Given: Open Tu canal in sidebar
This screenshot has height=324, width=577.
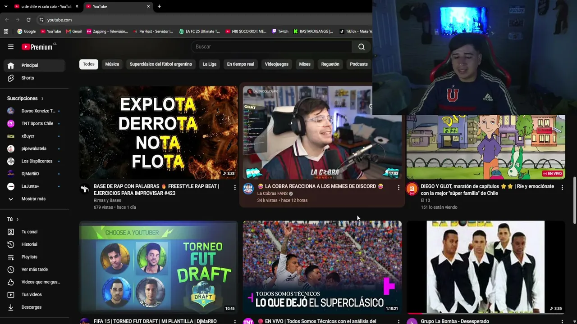Looking at the screenshot, I should [x=34, y=232].
